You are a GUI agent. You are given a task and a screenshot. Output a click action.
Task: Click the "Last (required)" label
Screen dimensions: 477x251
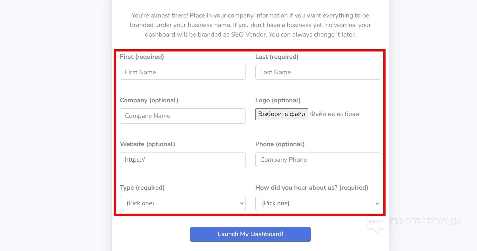[x=277, y=57]
